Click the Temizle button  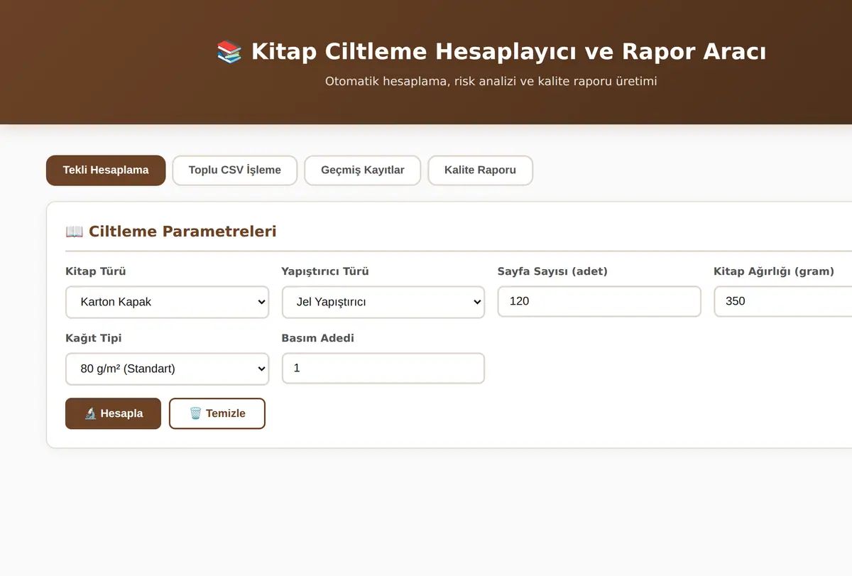217,413
